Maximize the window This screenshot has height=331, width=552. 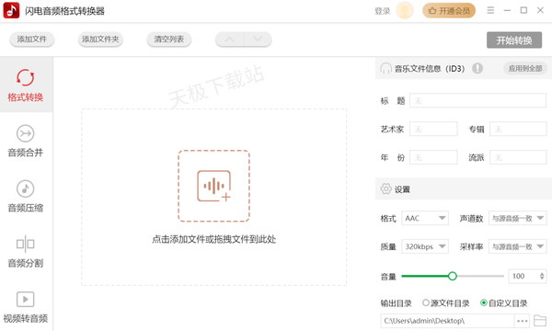point(523,10)
